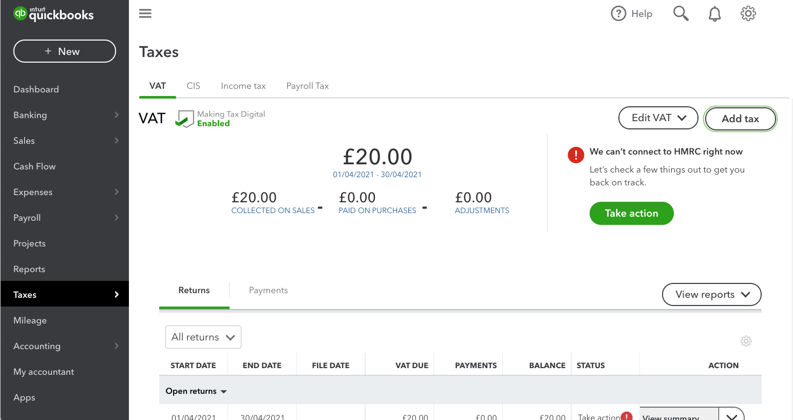
Task: Open the Edit VAT dropdown
Action: pos(658,118)
